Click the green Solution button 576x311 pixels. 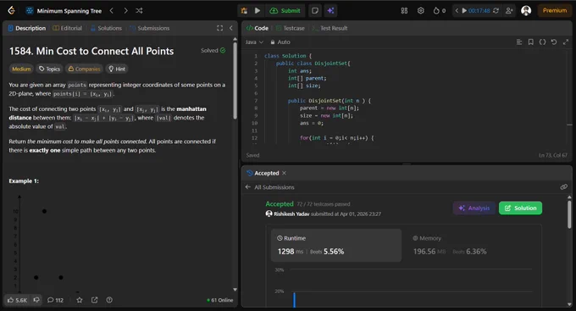tap(520, 208)
